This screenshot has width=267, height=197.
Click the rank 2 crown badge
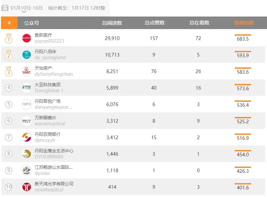[x=9, y=55]
